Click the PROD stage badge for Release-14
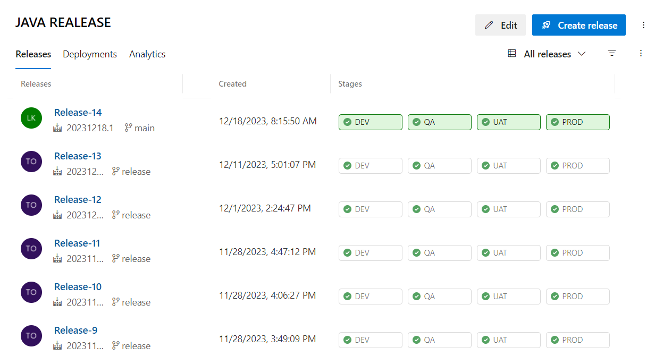655x364 pixels. coord(578,122)
